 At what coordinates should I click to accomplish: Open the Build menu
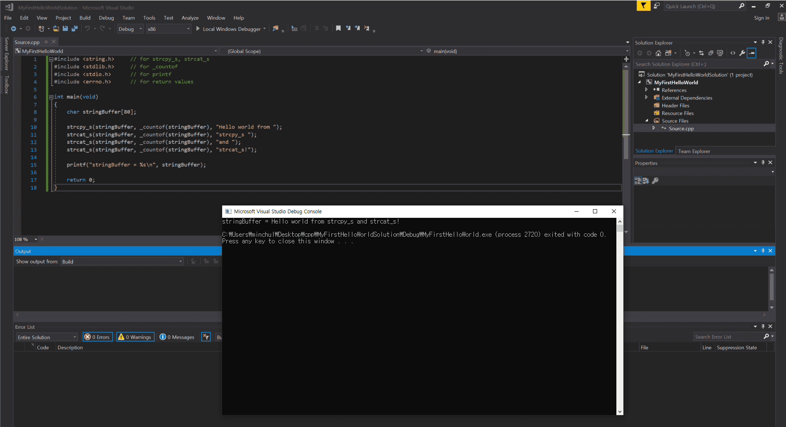pyautogui.click(x=85, y=18)
